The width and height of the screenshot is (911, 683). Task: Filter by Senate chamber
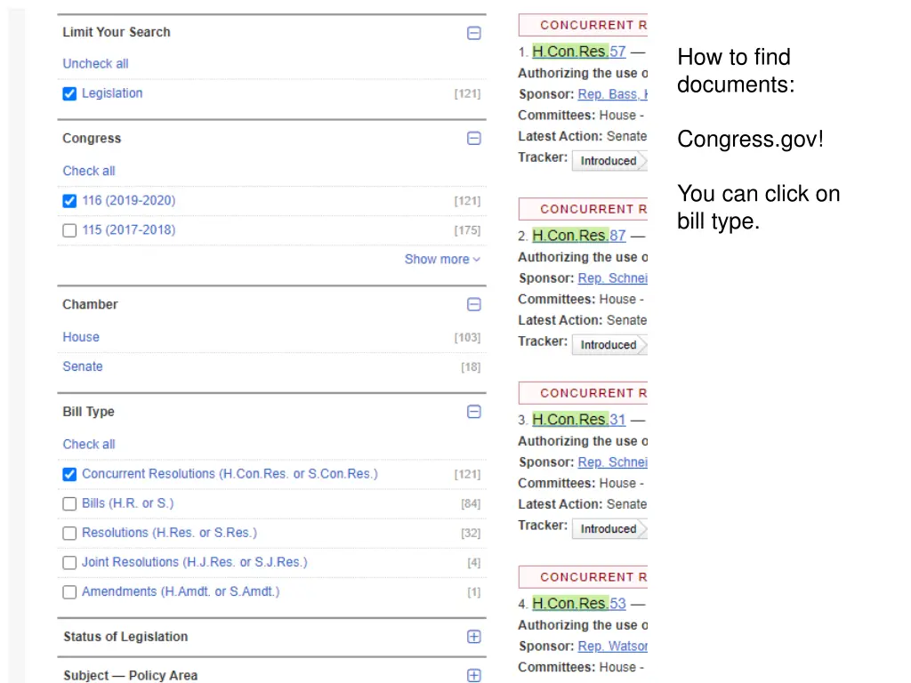pyautogui.click(x=83, y=366)
